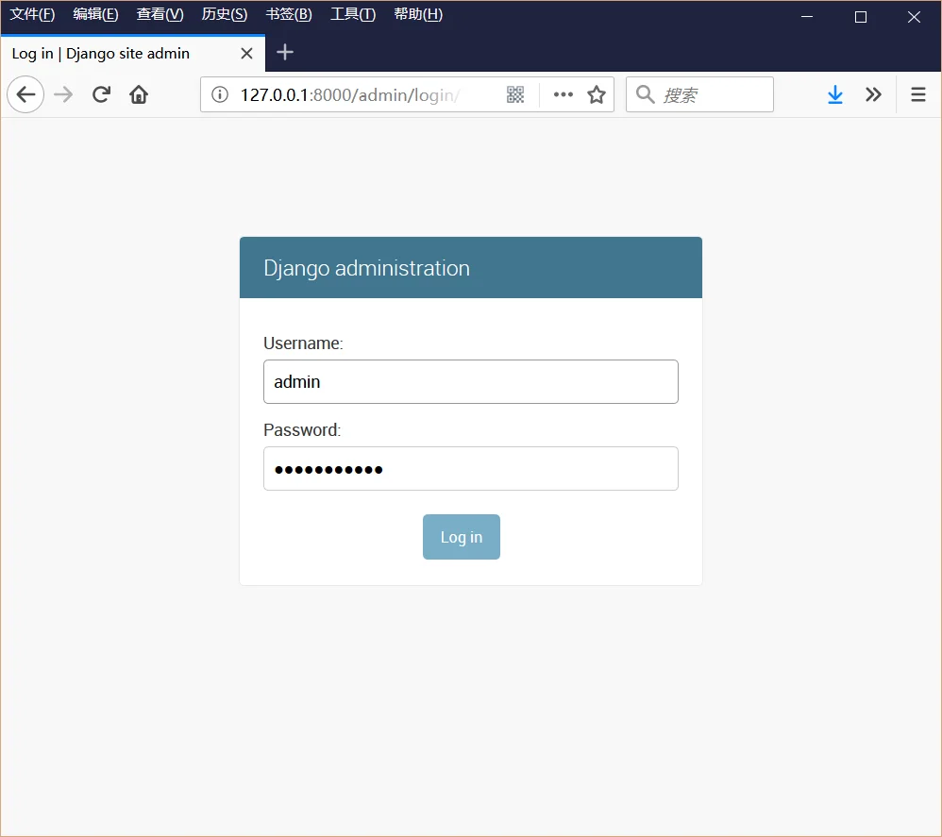Click the forward navigation arrow
This screenshot has width=942, height=837.
tap(63, 94)
